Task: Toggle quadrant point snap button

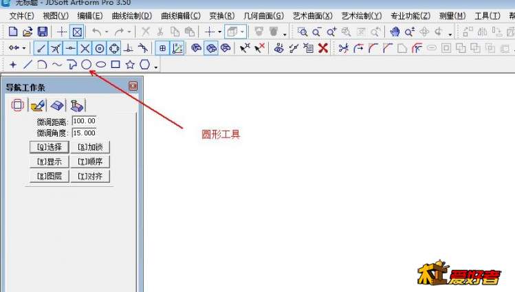Action: [114, 49]
